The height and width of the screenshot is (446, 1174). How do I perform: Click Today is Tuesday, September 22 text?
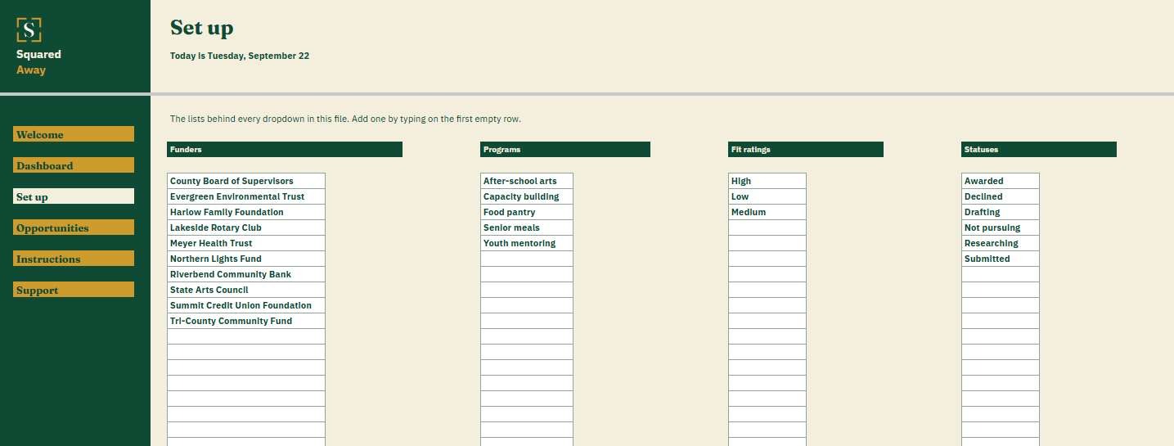(240, 56)
